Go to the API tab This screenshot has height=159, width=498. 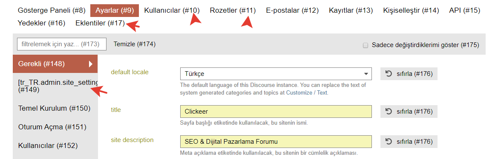[x=465, y=11]
